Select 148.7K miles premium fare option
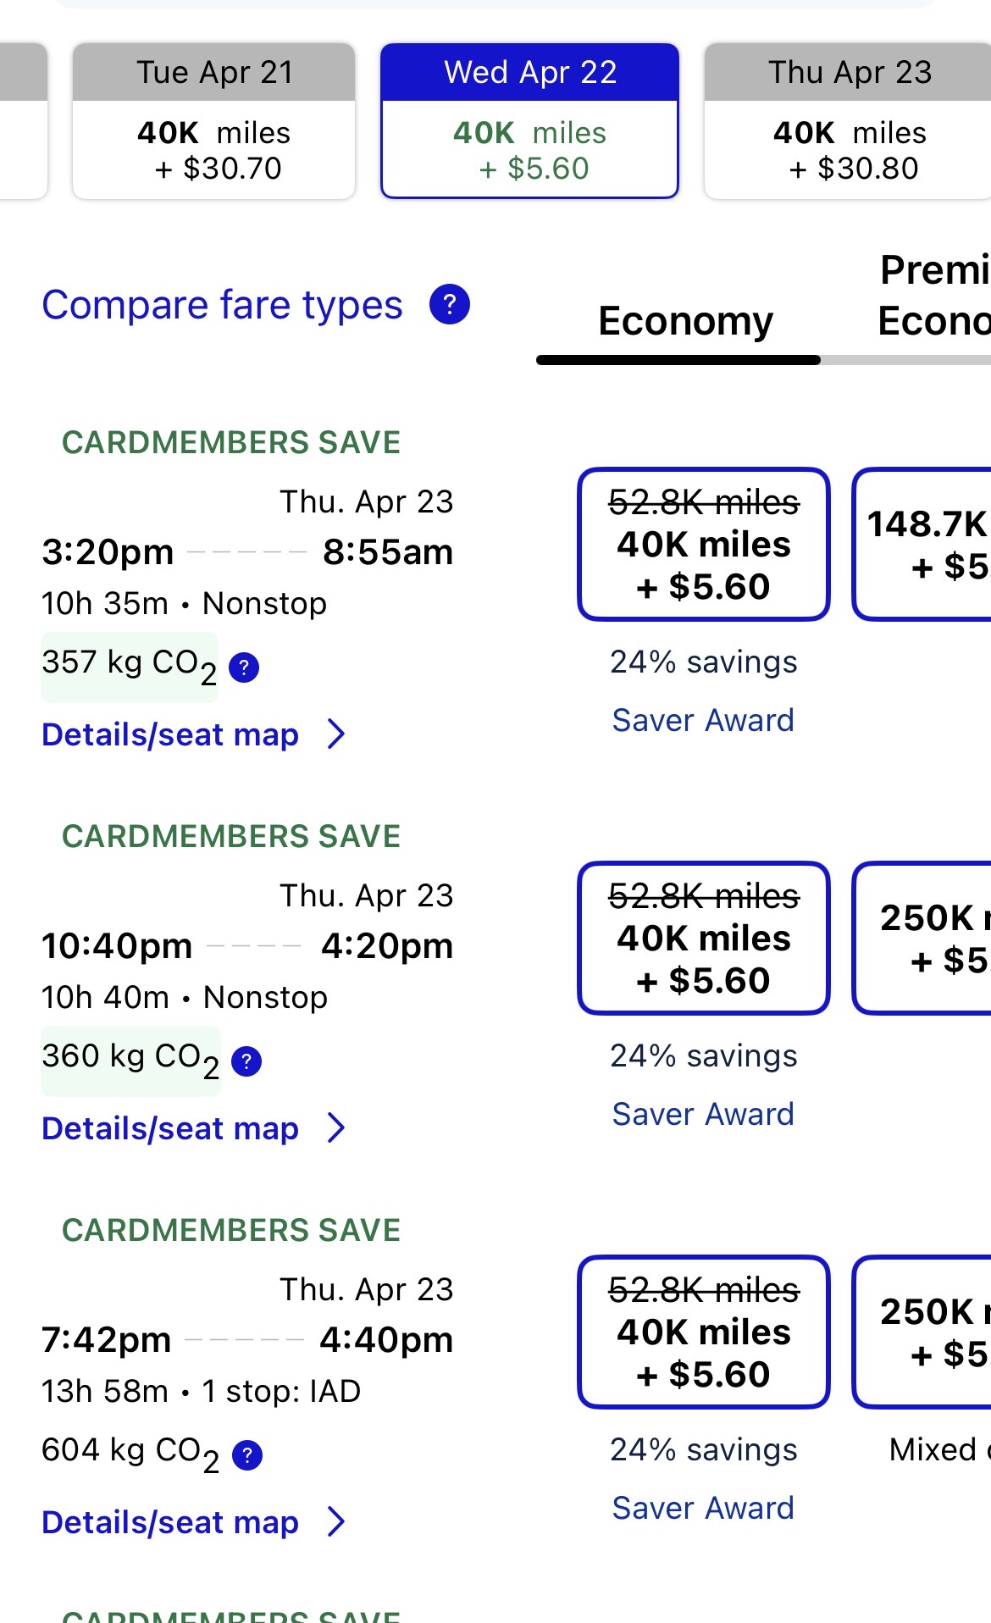 click(925, 545)
